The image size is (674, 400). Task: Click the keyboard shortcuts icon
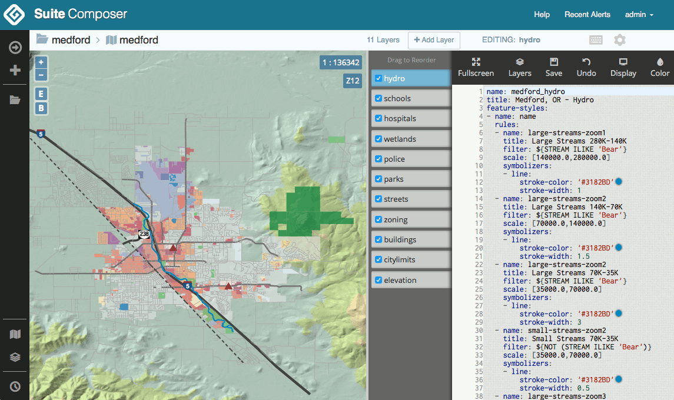pyautogui.click(x=596, y=40)
